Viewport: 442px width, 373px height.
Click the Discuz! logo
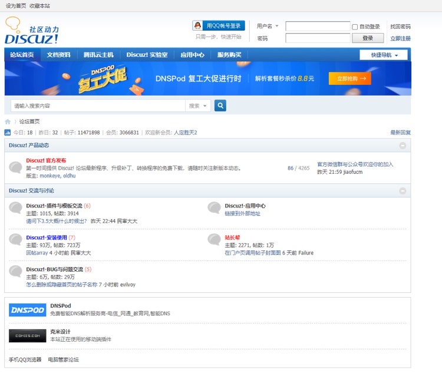[32, 31]
